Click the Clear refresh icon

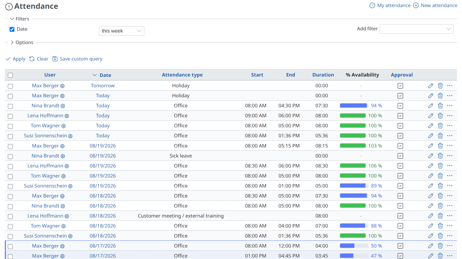(x=32, y=59)
